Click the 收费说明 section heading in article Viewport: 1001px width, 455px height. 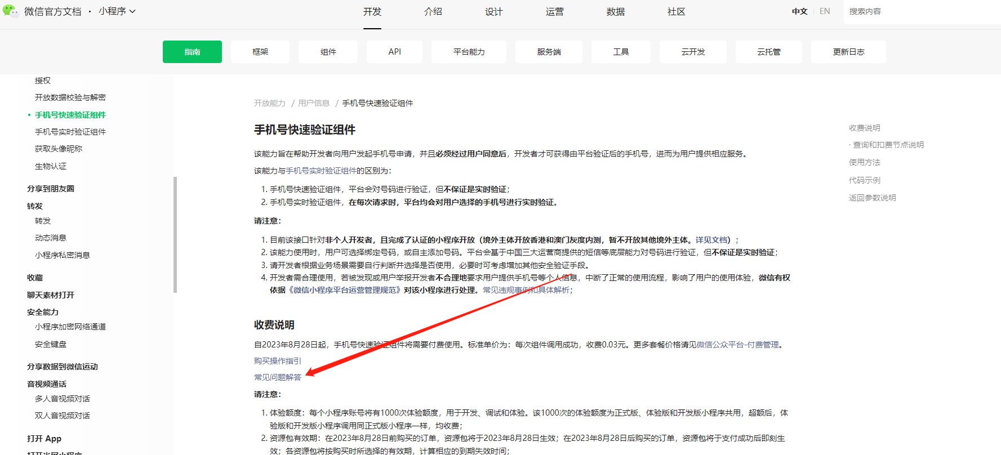click(x=274, y=325)
